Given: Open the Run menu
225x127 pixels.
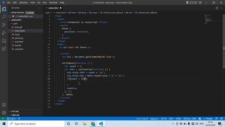Looking at the screenshot, I should click(45, 2).
